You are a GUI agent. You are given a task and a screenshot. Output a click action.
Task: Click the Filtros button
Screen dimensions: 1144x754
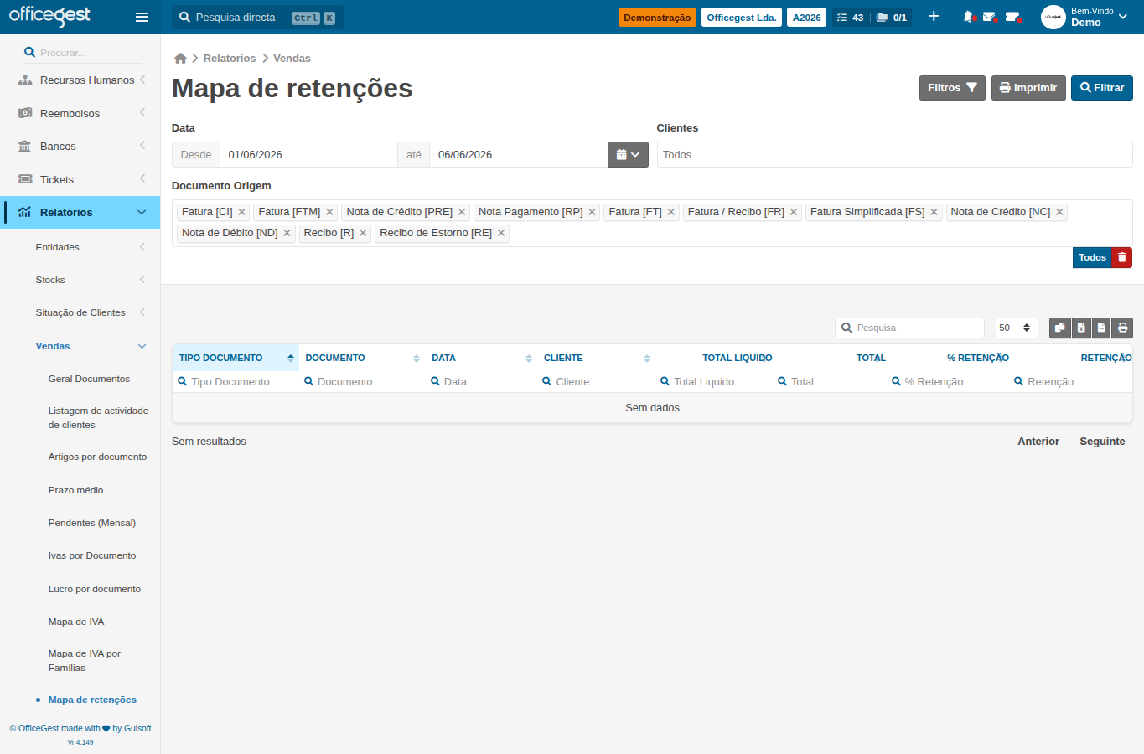[952, 88]
